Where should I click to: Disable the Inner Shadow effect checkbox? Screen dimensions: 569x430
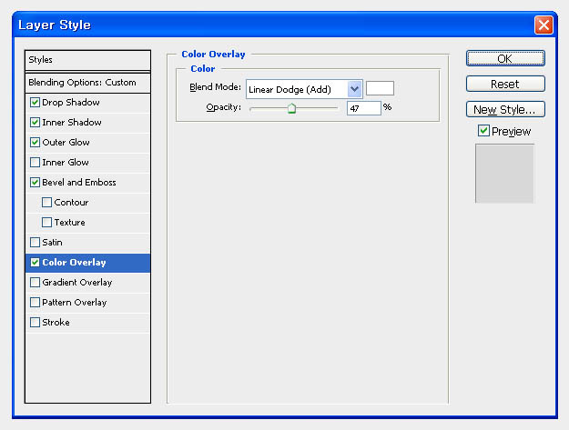35,123
